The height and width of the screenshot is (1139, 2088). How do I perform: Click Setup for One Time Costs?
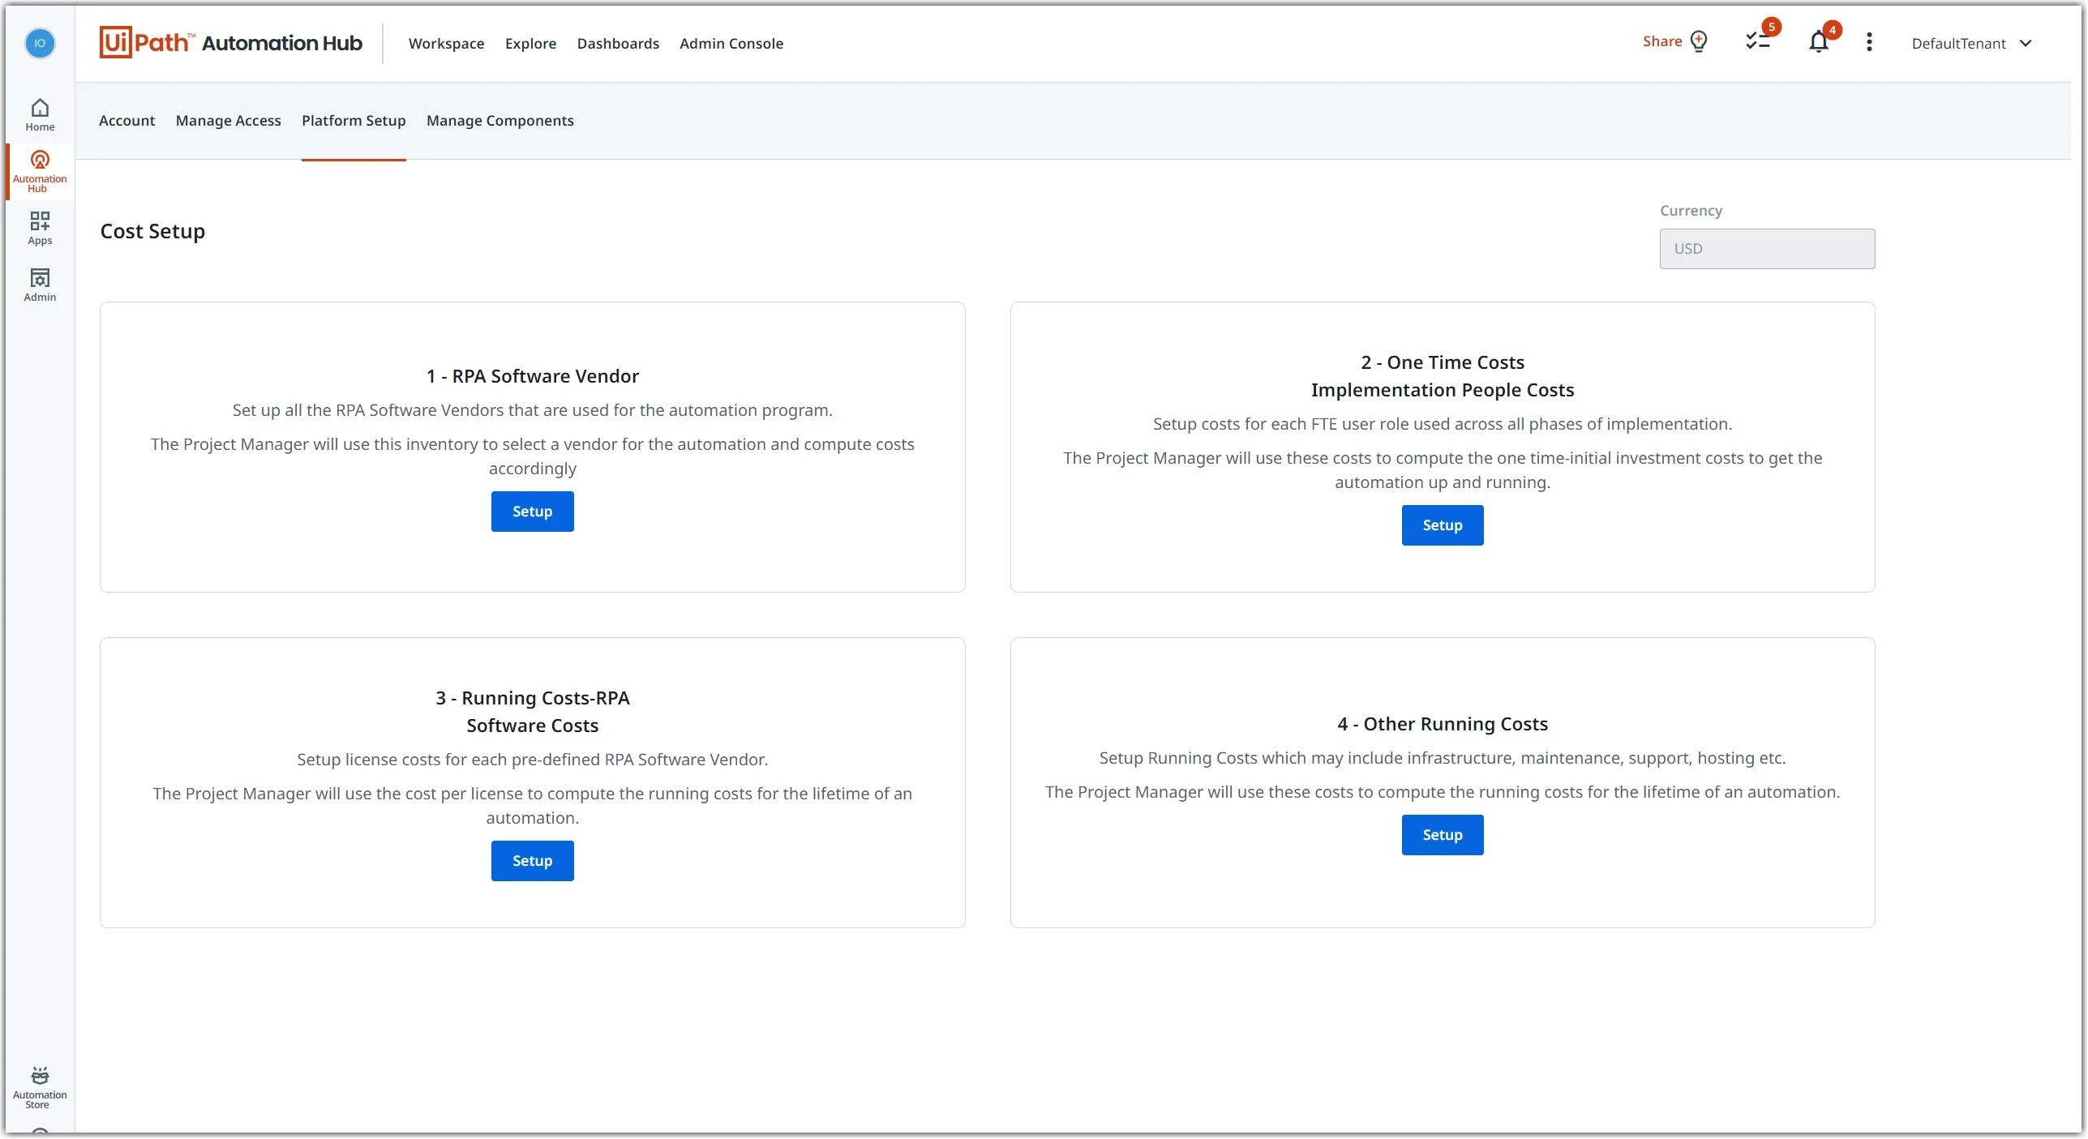[1442, 525]
